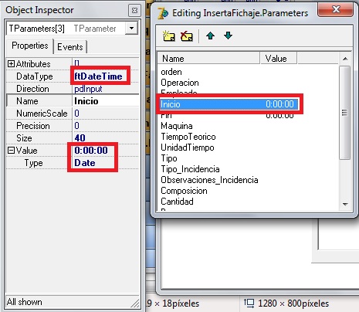The height and width of the screenshot is (312, 359).
Task: Select the Cantidad parameter
Action: click(177, 202)
